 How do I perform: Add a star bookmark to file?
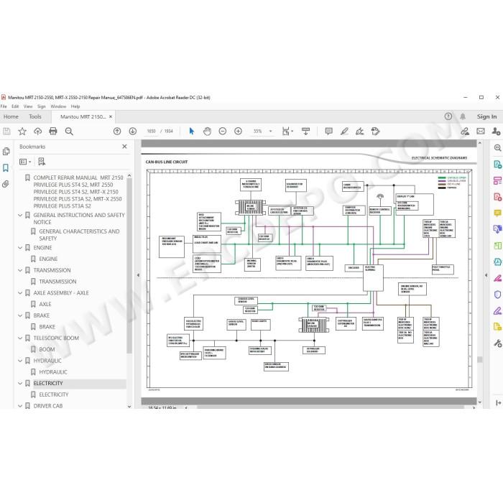22,131
